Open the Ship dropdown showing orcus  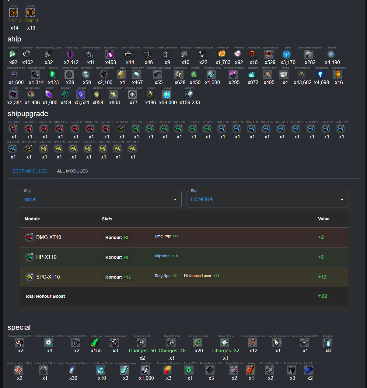[x=101, y=199]
